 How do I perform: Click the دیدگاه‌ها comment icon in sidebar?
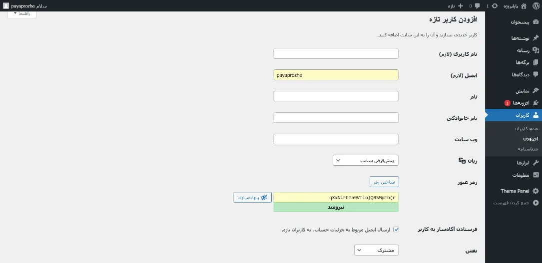(536, 74)
